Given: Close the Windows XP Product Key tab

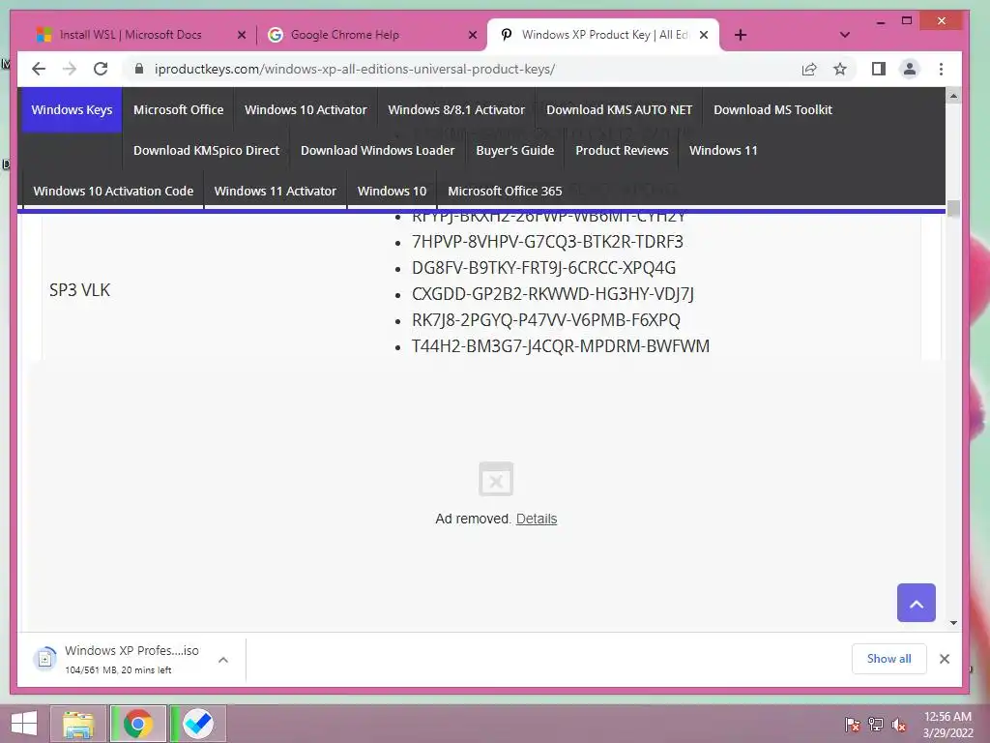Looking at the screenshot, I should [x=704, y=36].
